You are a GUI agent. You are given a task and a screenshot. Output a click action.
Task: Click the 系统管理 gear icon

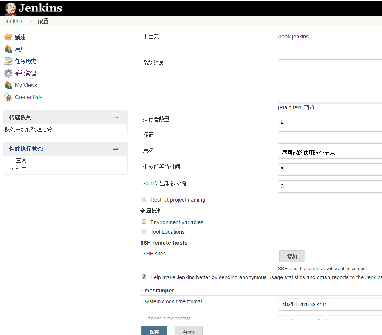(8, 73)
